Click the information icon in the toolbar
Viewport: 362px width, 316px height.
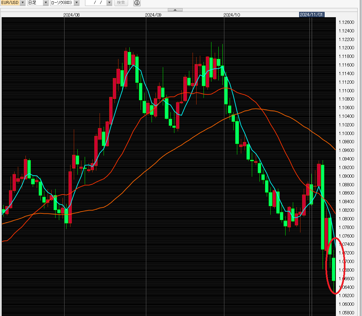click(137, 3)
